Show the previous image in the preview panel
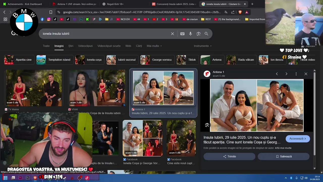Screen dimensions: 323x182 click(277, 74)
